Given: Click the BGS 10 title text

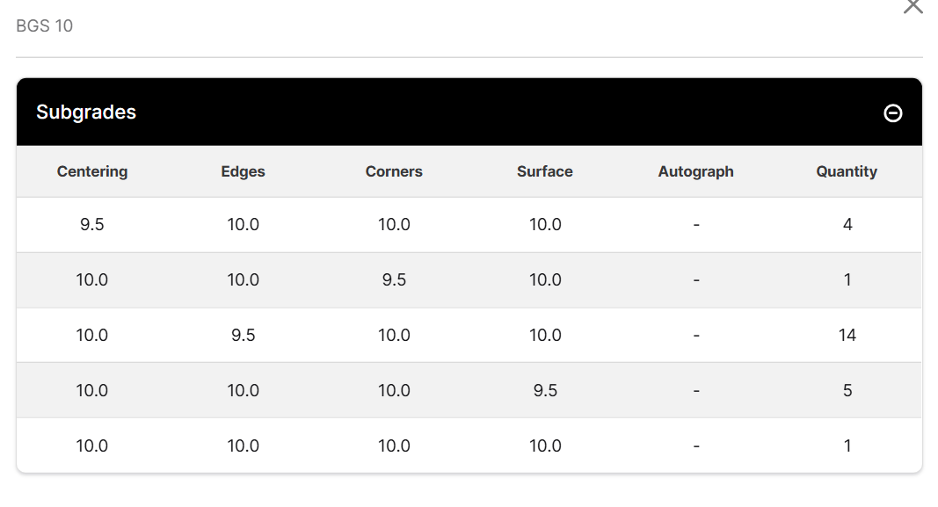Looking at the screenshot, I should [x=44, y=25].
